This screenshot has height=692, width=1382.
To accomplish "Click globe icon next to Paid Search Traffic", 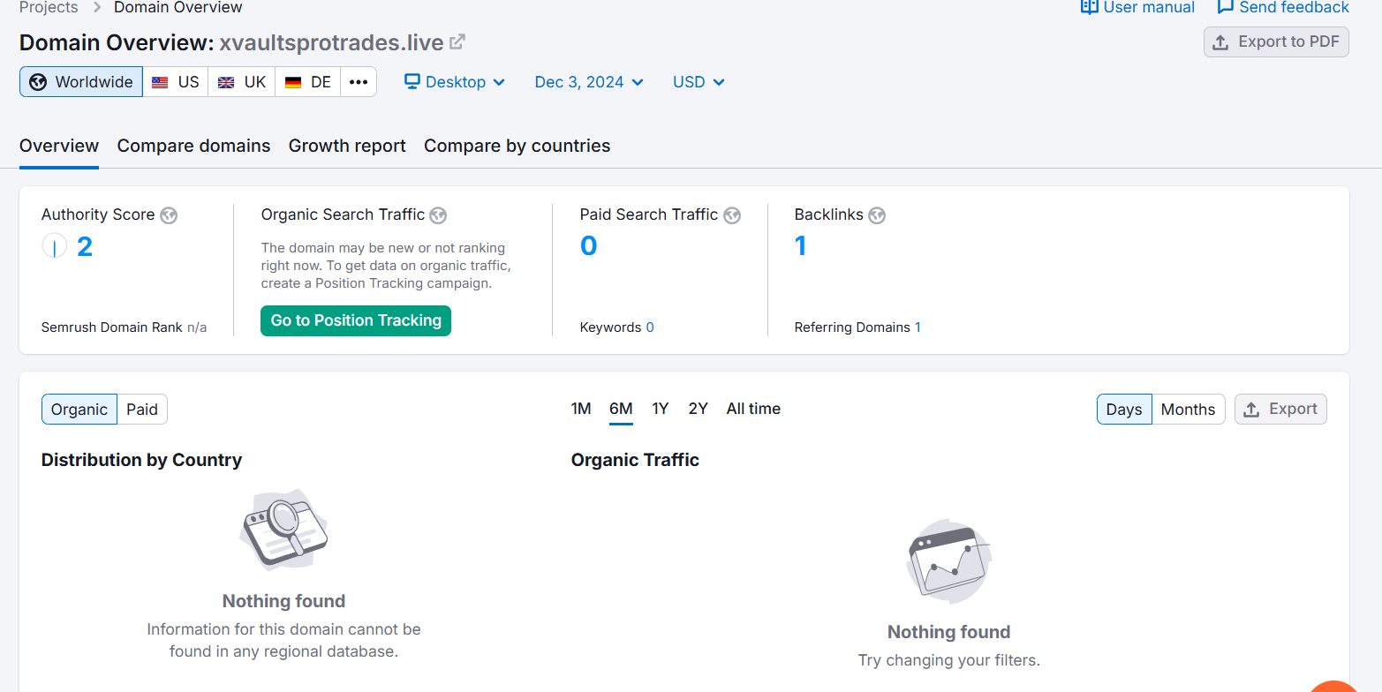I will coord(731,215).
